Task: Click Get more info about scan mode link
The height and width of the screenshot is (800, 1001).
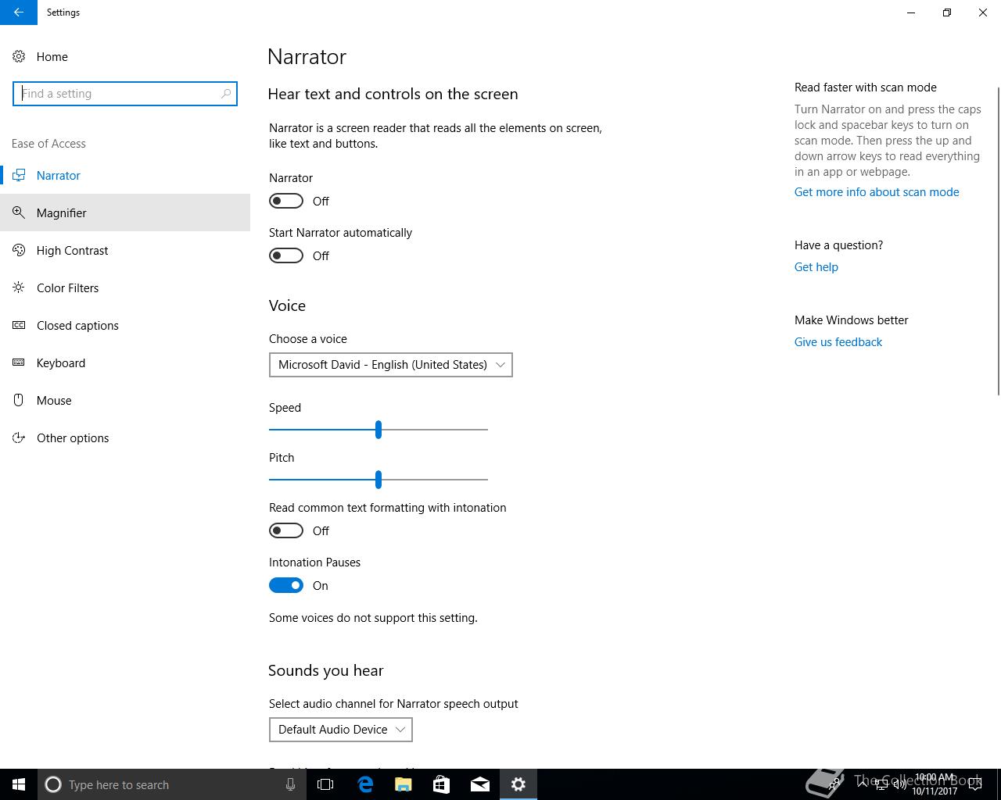Action: click(877, 192)
